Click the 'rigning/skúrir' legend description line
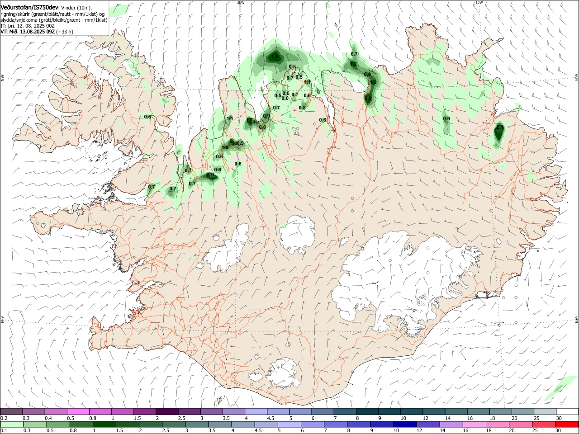This screenshot has width=579, height=434. pyautogui.click(x=52, y=14)
